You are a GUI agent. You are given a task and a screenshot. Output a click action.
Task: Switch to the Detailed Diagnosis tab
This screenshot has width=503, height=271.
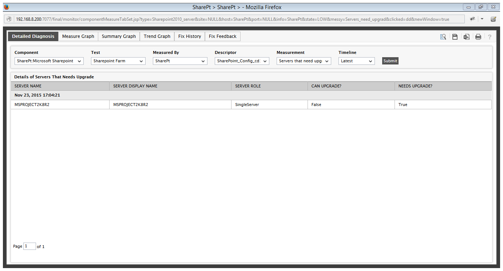pos(33,36)
